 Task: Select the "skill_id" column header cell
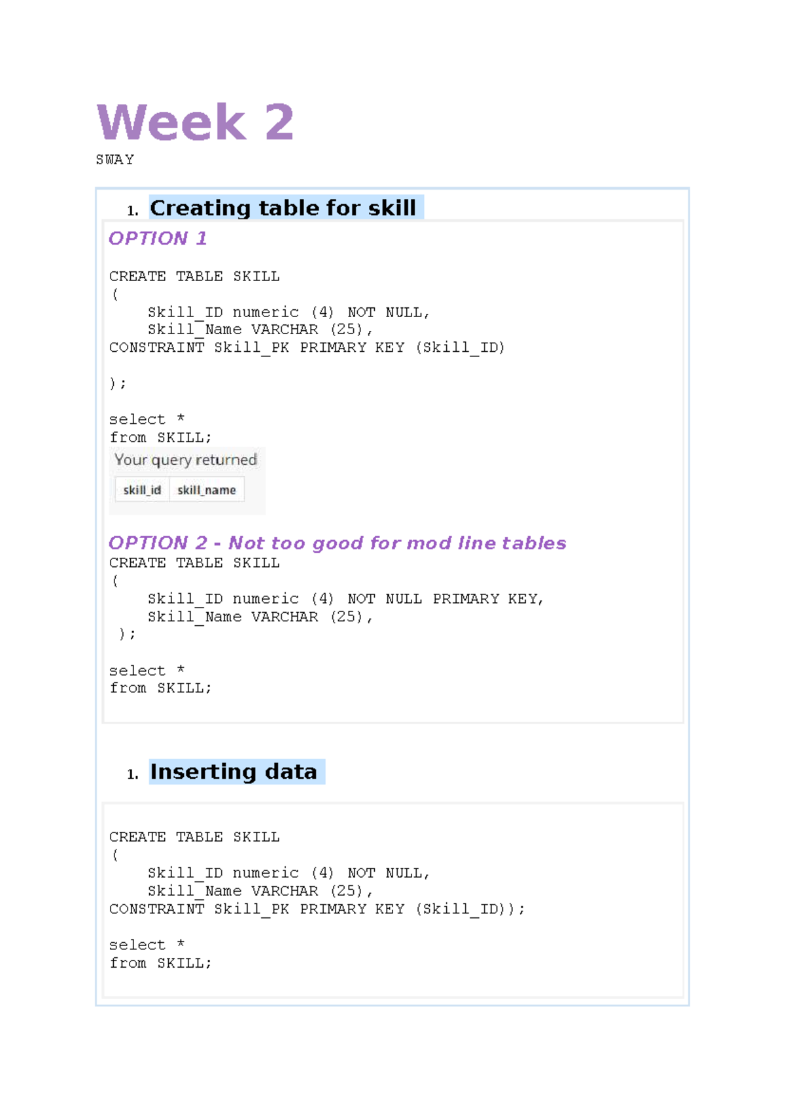click(142, 490)
